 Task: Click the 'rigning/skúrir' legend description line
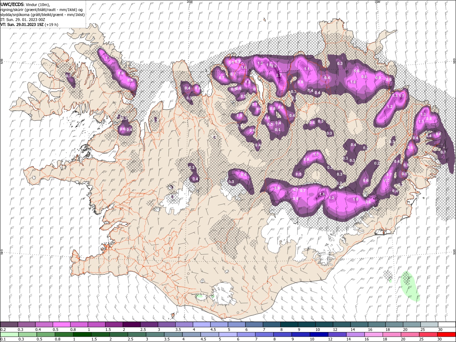tap(41, 10)
